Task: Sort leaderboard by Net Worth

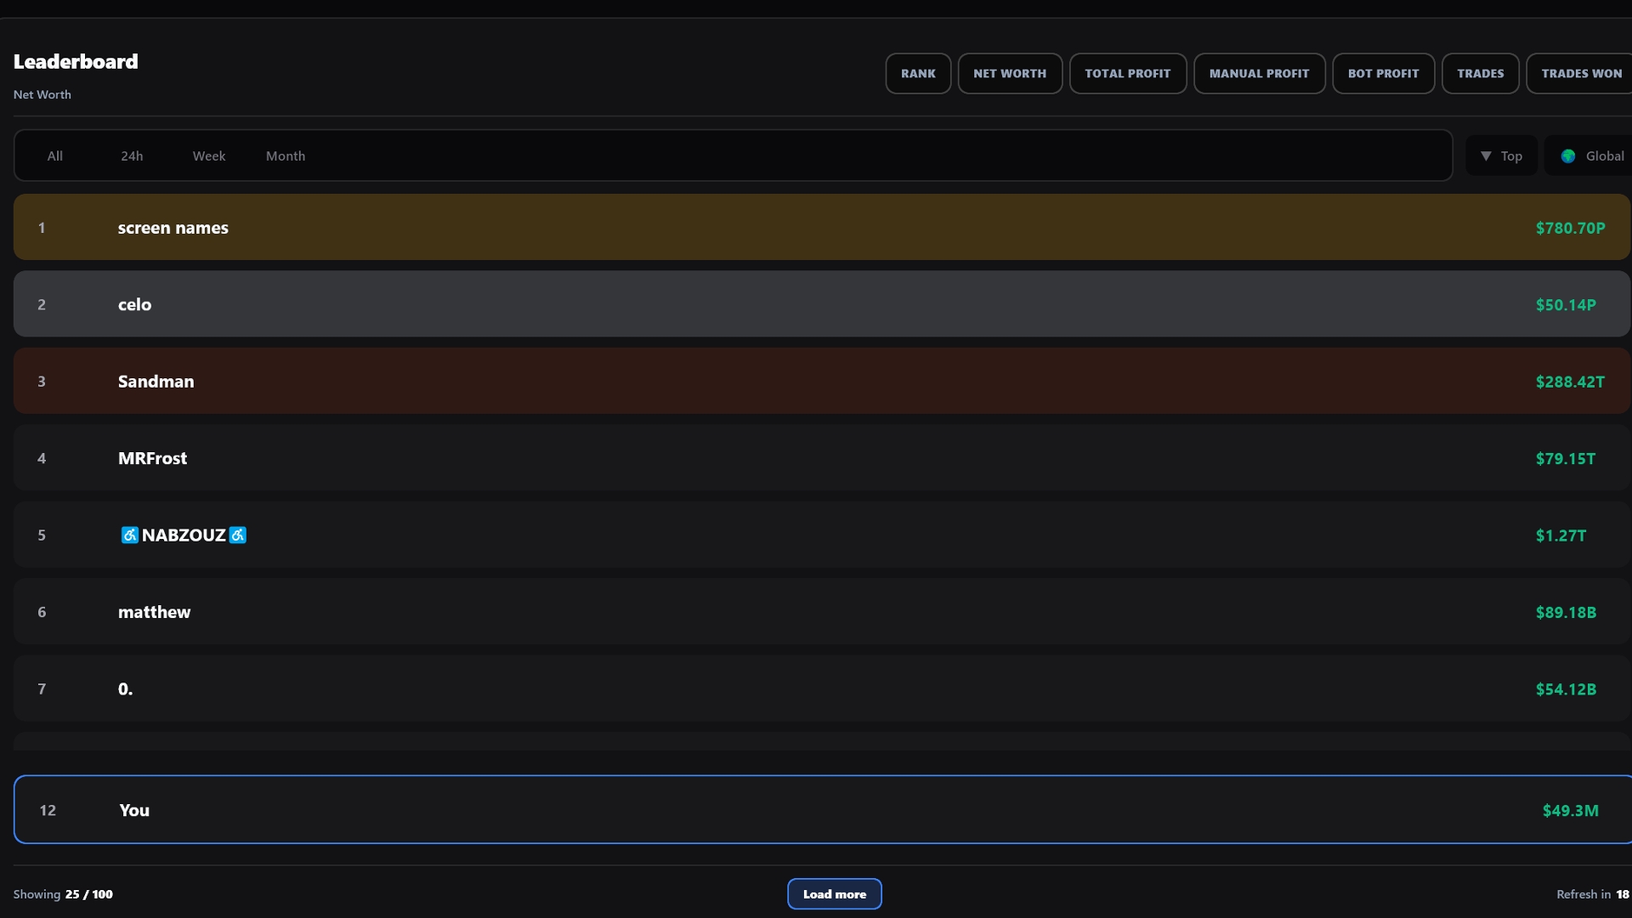Action: (x=1010, y=73)
